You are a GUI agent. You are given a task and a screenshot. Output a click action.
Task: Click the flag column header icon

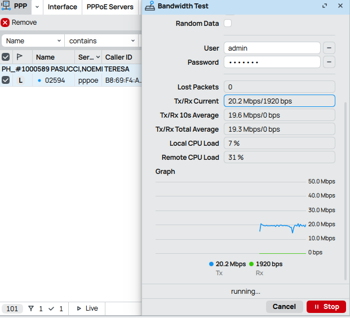(20, 57)
